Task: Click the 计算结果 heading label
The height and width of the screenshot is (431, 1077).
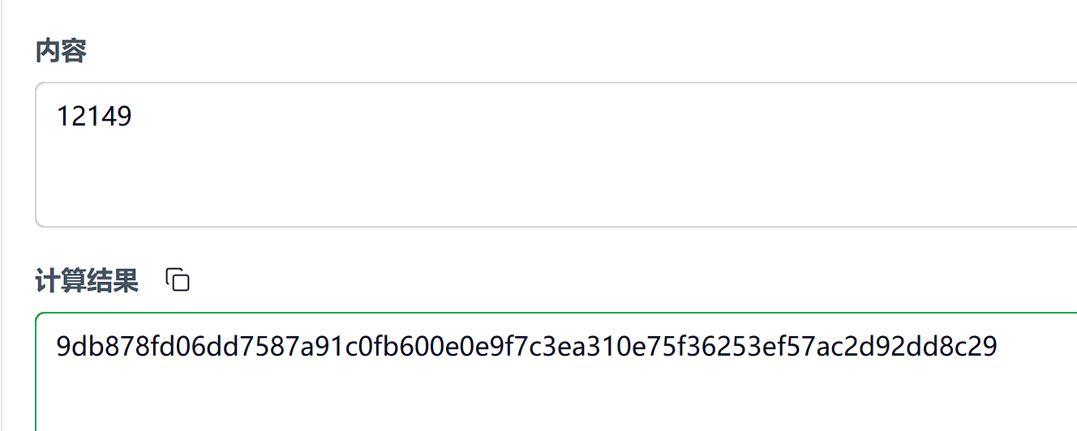Action: point(87,281)
